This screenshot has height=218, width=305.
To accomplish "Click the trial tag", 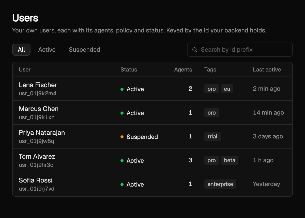I will coord(212,137).
